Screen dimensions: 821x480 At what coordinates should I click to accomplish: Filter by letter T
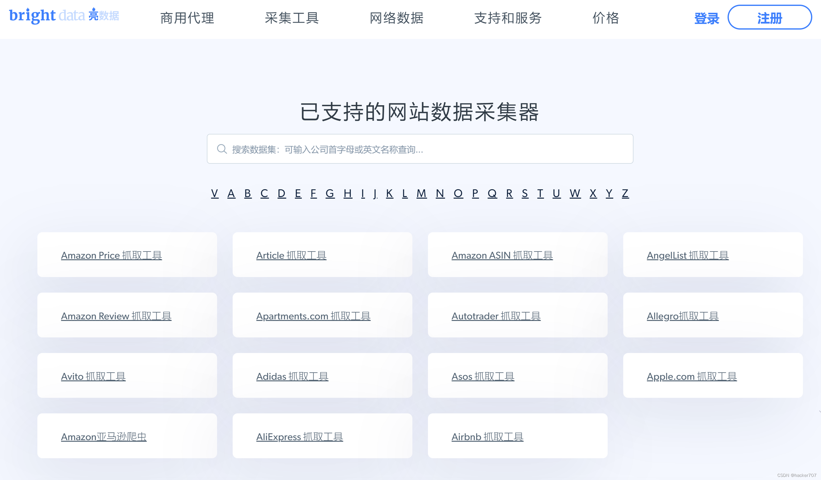540,193
